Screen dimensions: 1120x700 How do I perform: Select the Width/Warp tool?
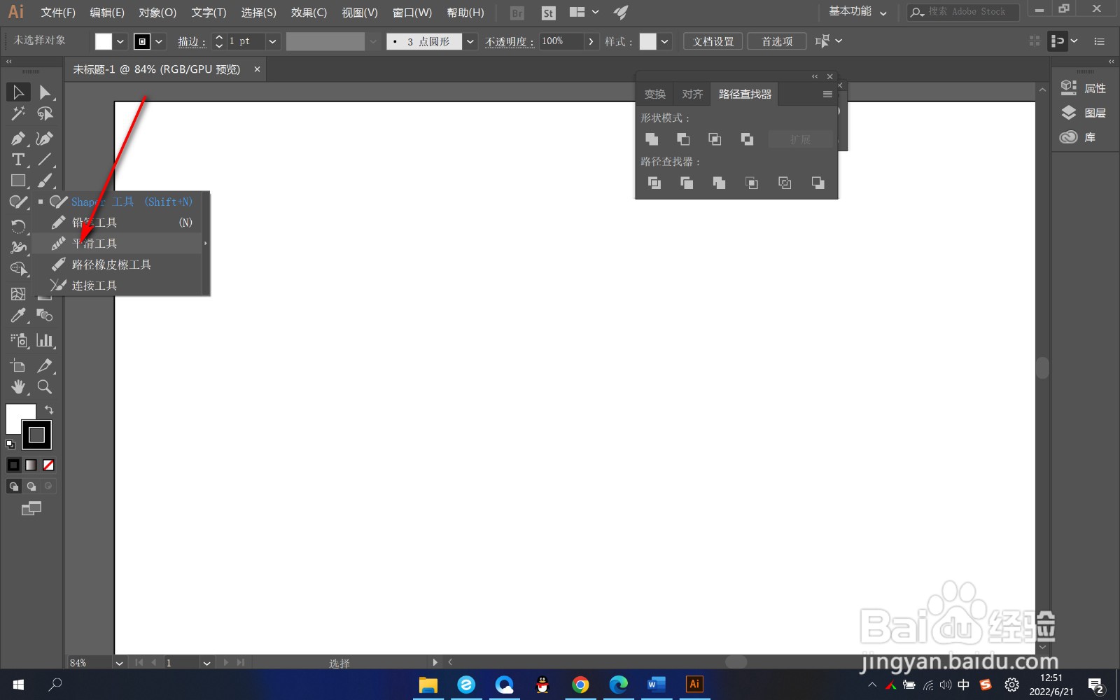pyautogui.click(x=18, y=247)
